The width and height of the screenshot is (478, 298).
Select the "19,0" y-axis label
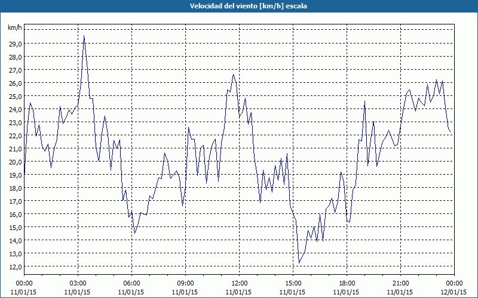[16, 175]
